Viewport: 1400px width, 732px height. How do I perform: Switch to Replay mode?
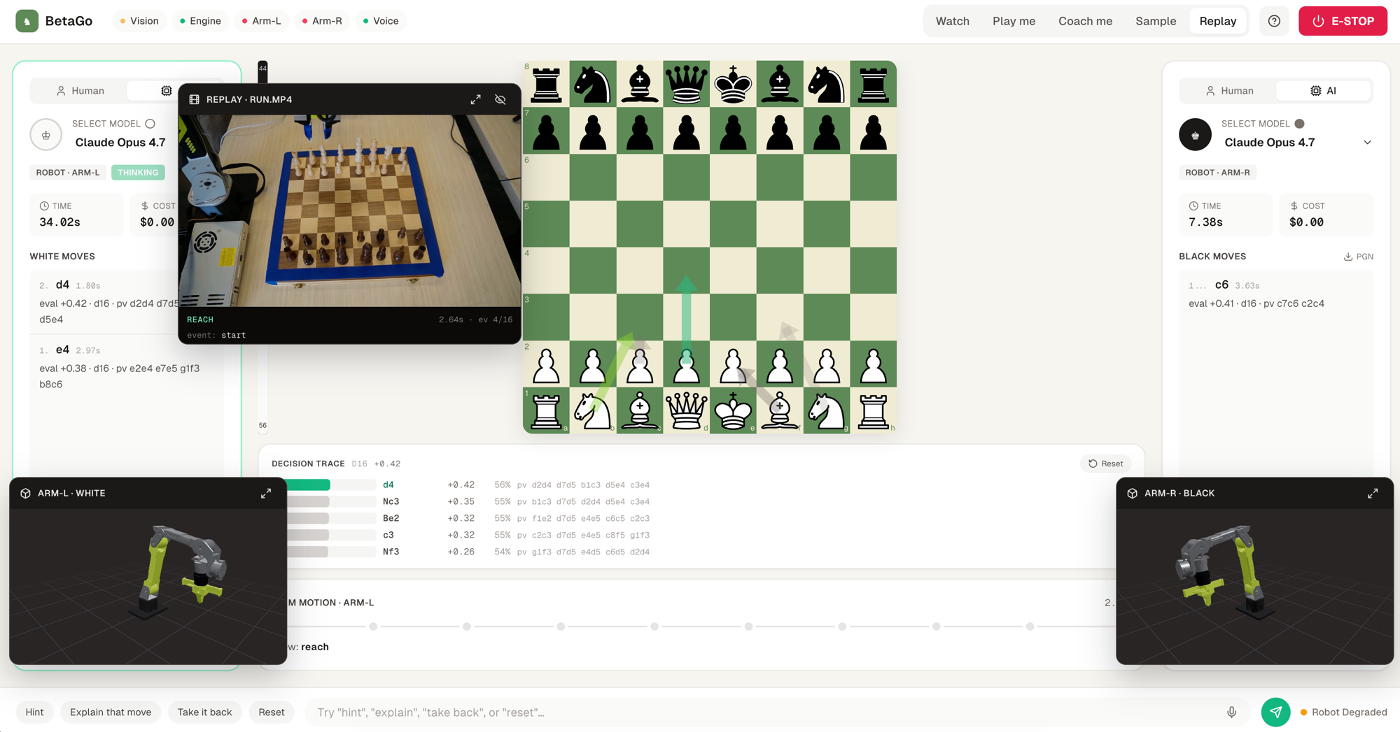pos(1217,21)
